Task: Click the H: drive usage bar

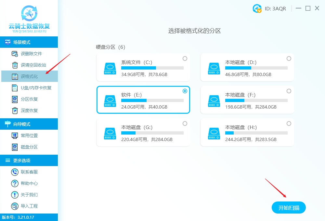Action: coord(256,133)
